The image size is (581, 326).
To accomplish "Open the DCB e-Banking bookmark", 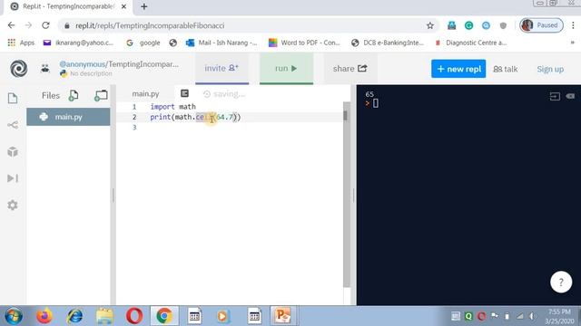I will pyautogui.click(x=388, y=43).
